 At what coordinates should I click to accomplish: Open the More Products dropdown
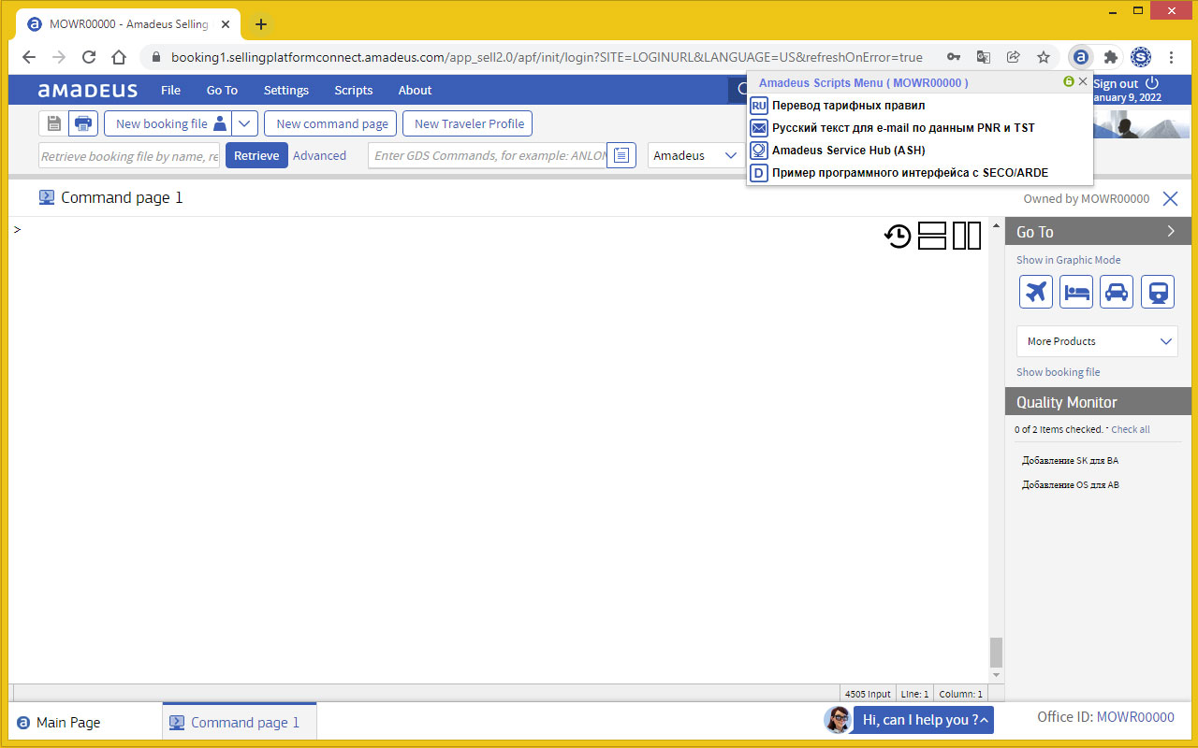tap(1097, 341)
